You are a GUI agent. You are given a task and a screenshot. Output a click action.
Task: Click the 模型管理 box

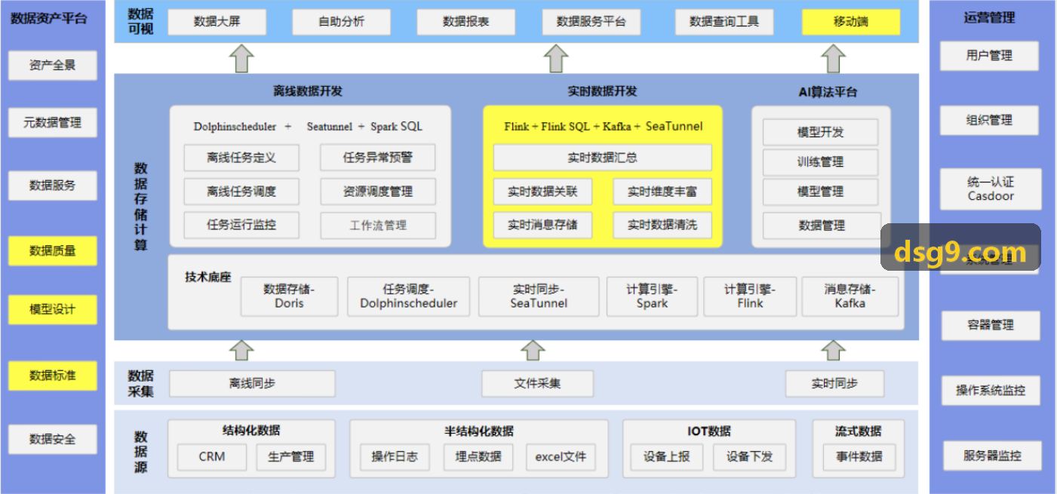[x=821, y=192]
